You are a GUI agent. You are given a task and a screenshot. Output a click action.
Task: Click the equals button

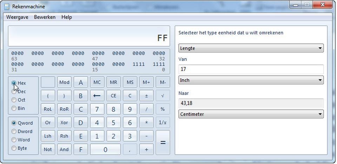click(x=163, y=143)
